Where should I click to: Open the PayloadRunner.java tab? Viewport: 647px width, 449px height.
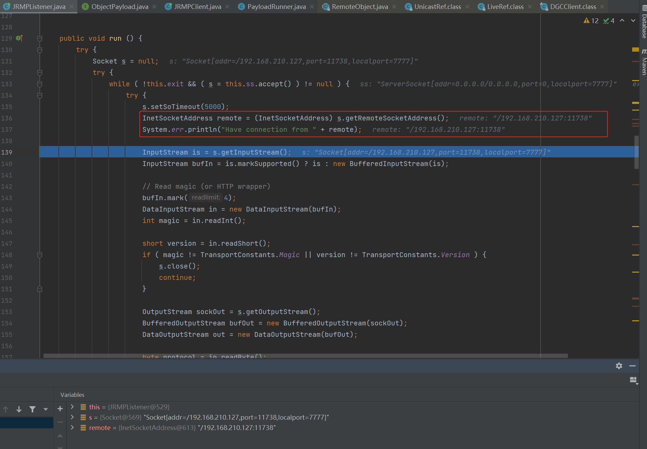(x=276, y=7)
